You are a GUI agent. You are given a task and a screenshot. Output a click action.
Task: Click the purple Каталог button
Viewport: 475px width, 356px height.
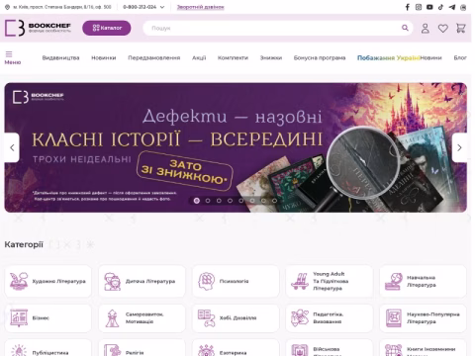pos(107,28)
